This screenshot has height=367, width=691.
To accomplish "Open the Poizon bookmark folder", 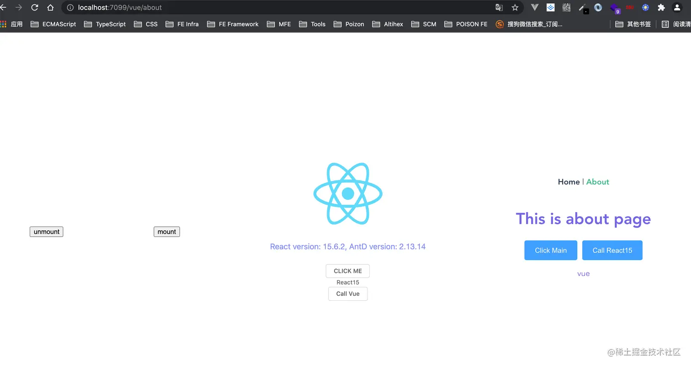I will (x=349, y=24).
